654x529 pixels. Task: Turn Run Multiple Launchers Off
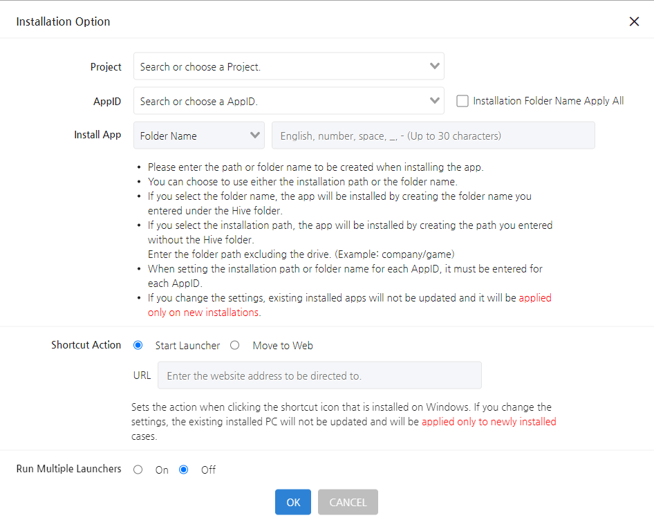tap(183, 470)
